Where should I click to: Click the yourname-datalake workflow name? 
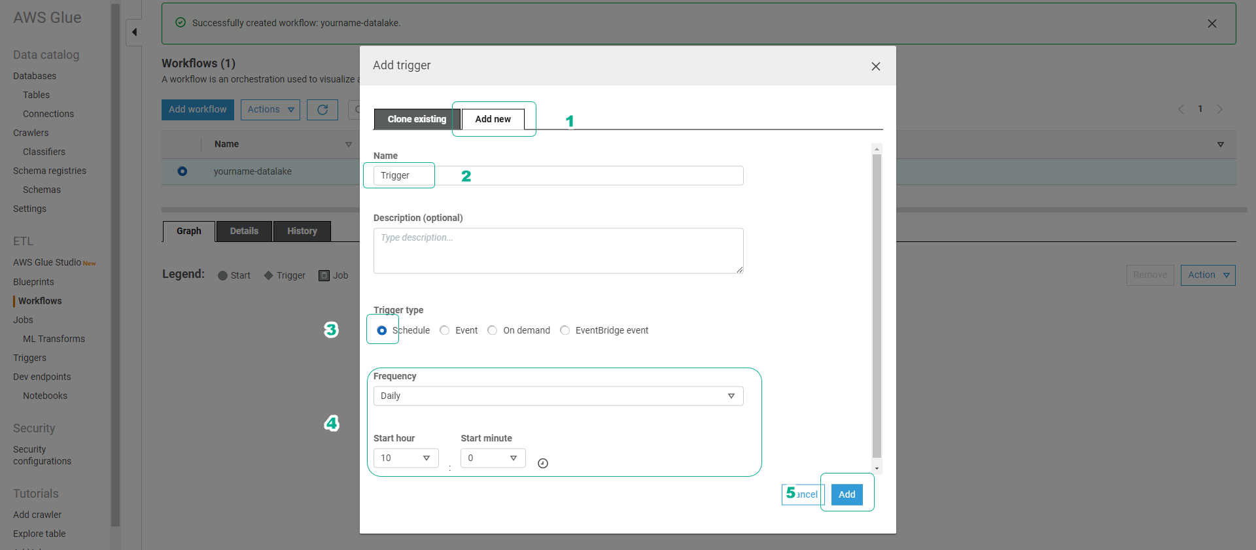tap(253, 172)
